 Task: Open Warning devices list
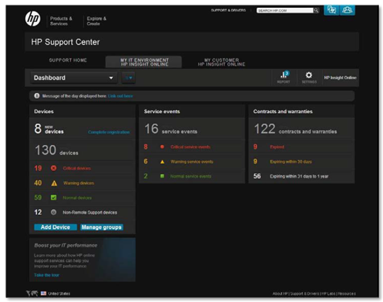click(x=79, y=183)
